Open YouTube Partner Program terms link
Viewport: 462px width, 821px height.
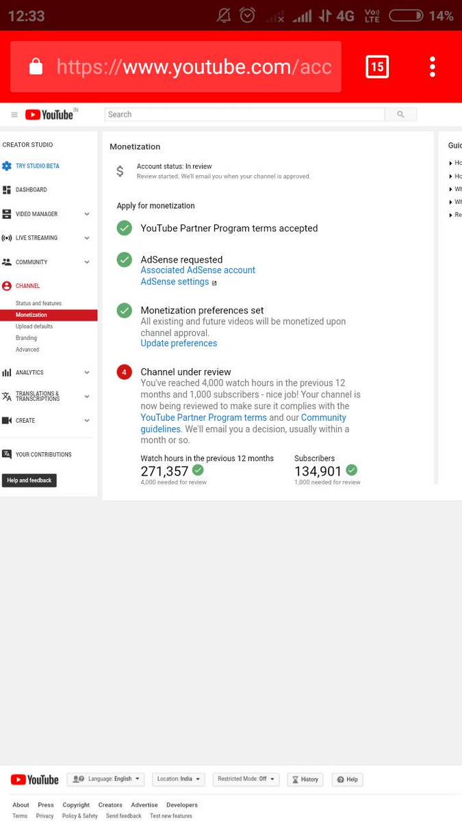203,417
